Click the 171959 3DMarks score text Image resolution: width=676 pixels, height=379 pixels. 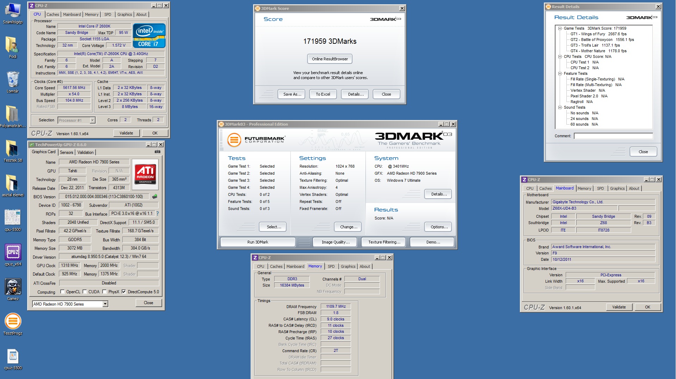coord(330,41)
